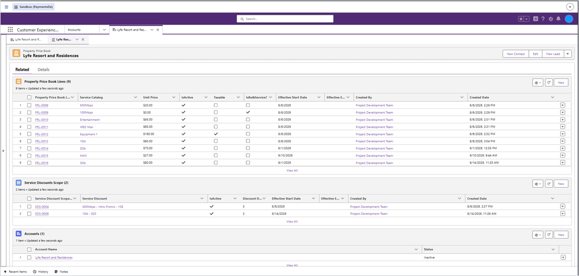Screen dimensions: 579x276
Task: Click the Sandbox (PaymentsDe) browser tab
Action: tap(34, 7)
